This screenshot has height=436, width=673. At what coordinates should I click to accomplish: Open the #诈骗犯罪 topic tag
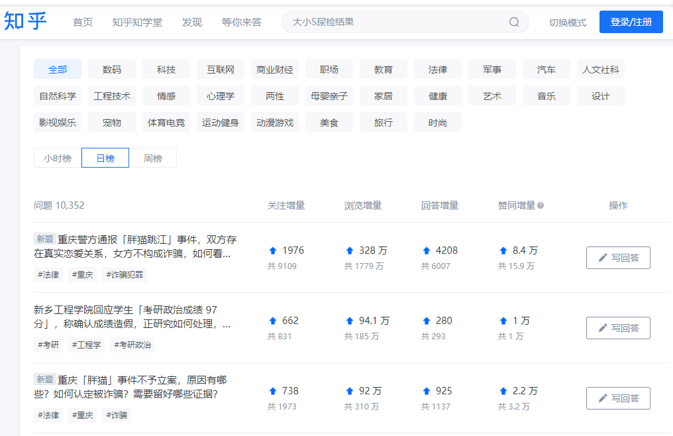coord(125,274)
